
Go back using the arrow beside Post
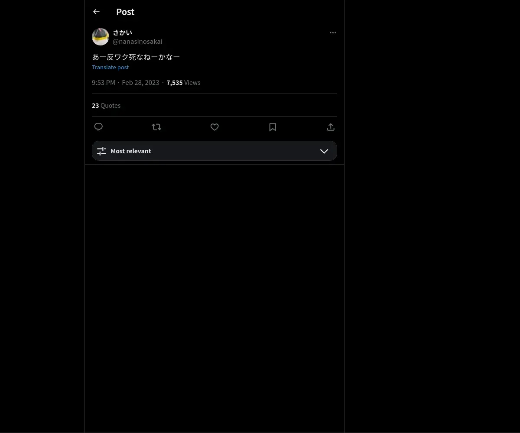point(96,12)
